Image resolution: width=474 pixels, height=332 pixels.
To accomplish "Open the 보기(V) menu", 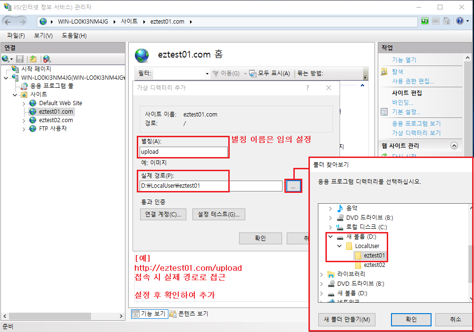I will [x=43, y=36].
